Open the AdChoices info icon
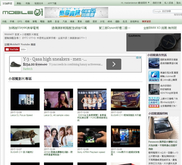Screen dimensions: 182x165 pos(138,57)
